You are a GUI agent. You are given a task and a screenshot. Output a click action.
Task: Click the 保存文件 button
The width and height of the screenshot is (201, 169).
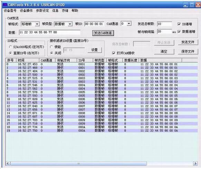(x=188, y=51)
